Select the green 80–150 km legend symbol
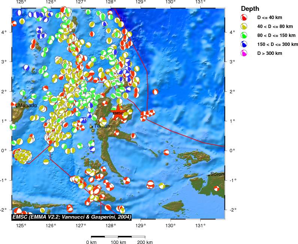 click(244, 35)
